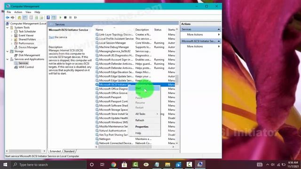The width and height of the screenshot is (301, 169).
Task: Choose Properties in the context menu
Action: click(x=144, y=127)
